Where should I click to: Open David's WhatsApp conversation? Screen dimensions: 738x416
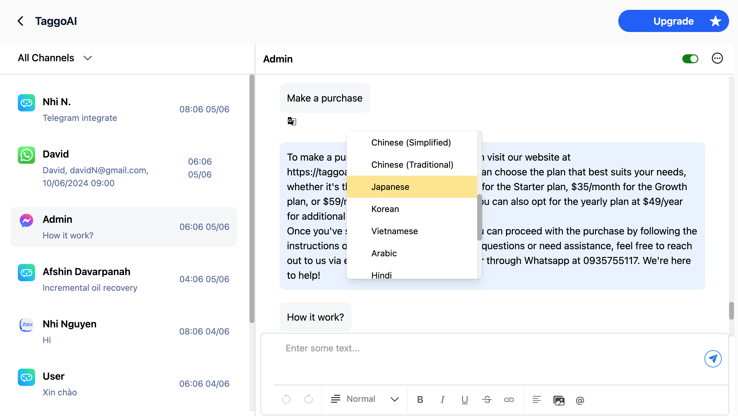(x=124, y=168)
